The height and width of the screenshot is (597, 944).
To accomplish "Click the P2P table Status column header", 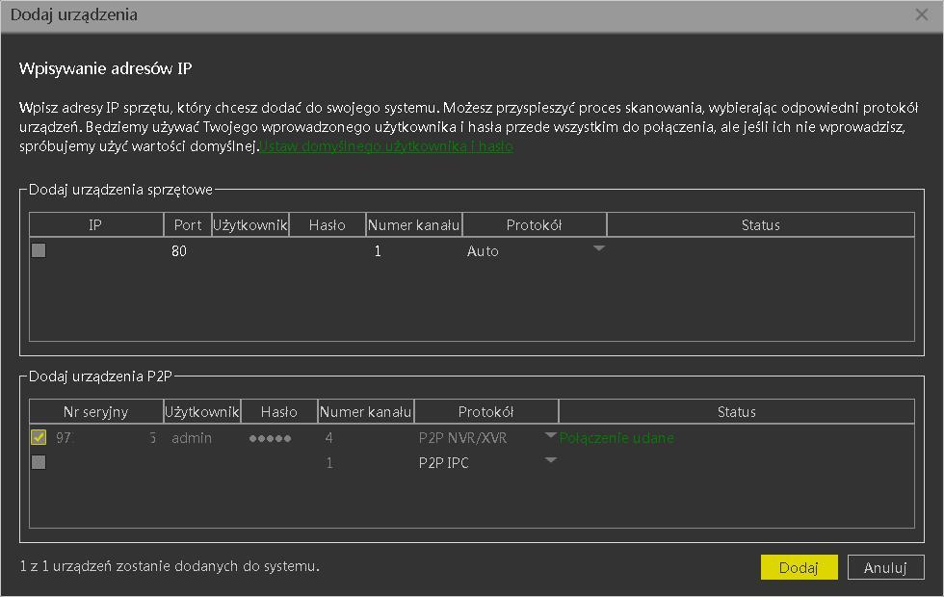I will [737, 412].
